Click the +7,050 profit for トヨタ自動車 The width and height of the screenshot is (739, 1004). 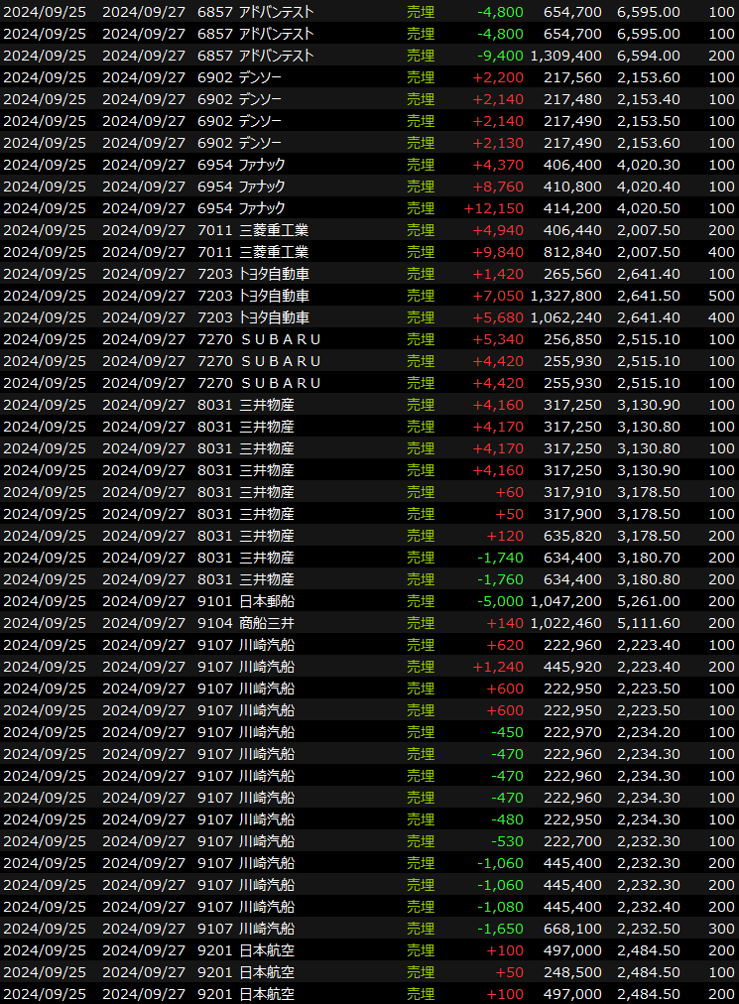coord(497,296)
